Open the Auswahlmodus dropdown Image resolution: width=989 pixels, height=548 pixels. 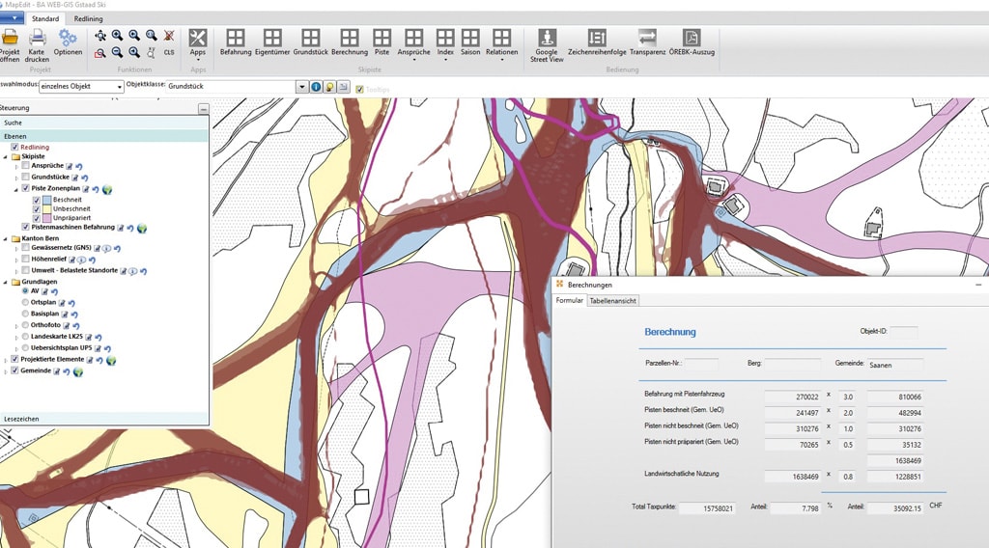pyautogui.click(x=120, y=87)
